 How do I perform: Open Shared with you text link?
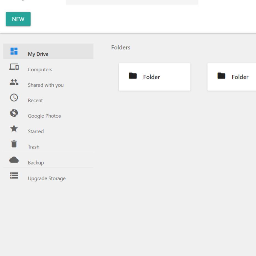(46, 85)
